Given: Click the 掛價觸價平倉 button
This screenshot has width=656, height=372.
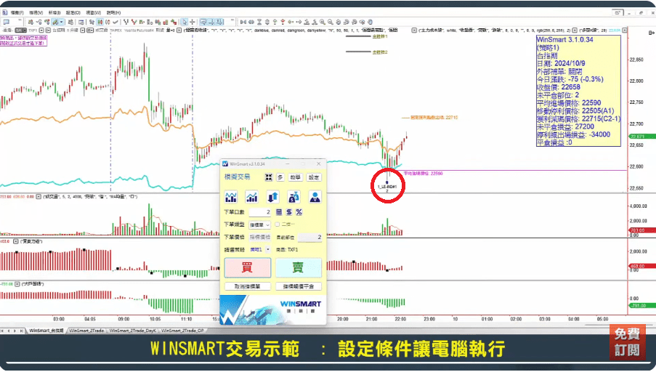Looking at the screenshot, I should click(299, 287).
